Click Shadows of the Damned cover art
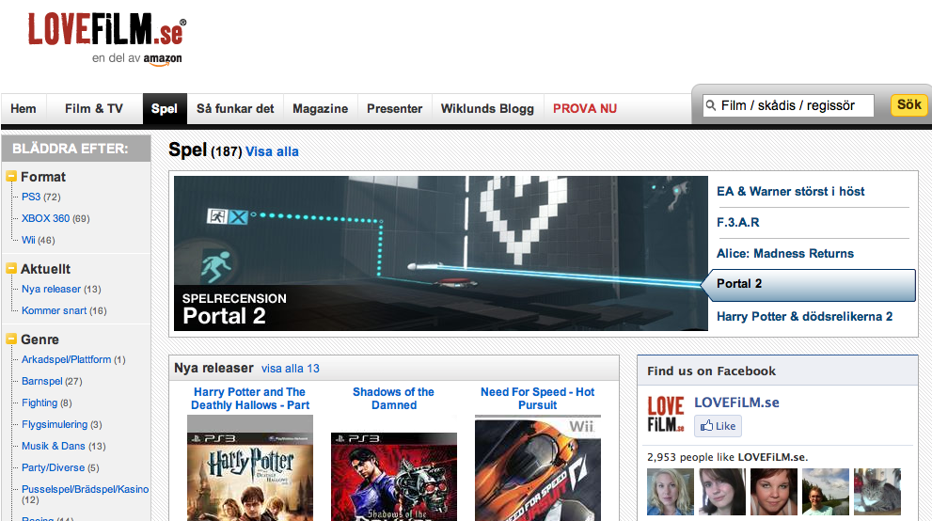The height and width of the screenshot is (521, 932). pos(394,477)
